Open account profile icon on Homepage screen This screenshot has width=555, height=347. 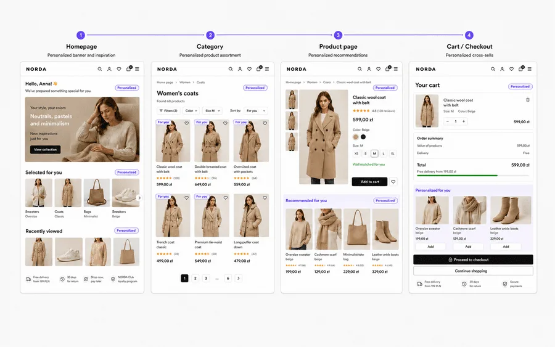[109, 69]
